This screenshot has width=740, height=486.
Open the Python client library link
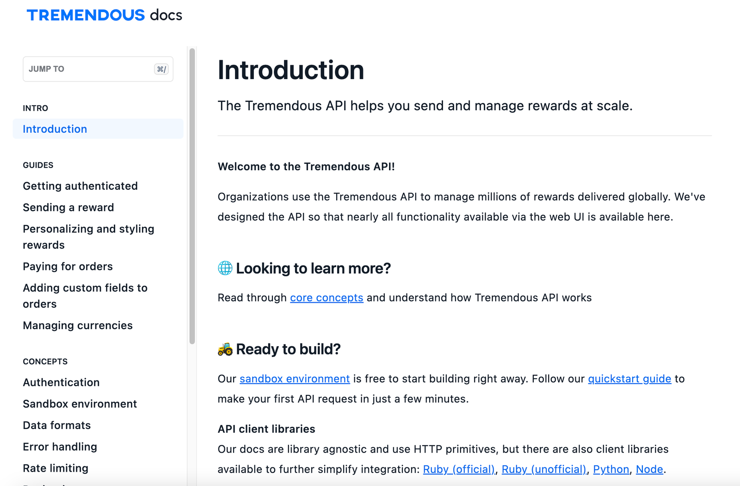(611, 469)
